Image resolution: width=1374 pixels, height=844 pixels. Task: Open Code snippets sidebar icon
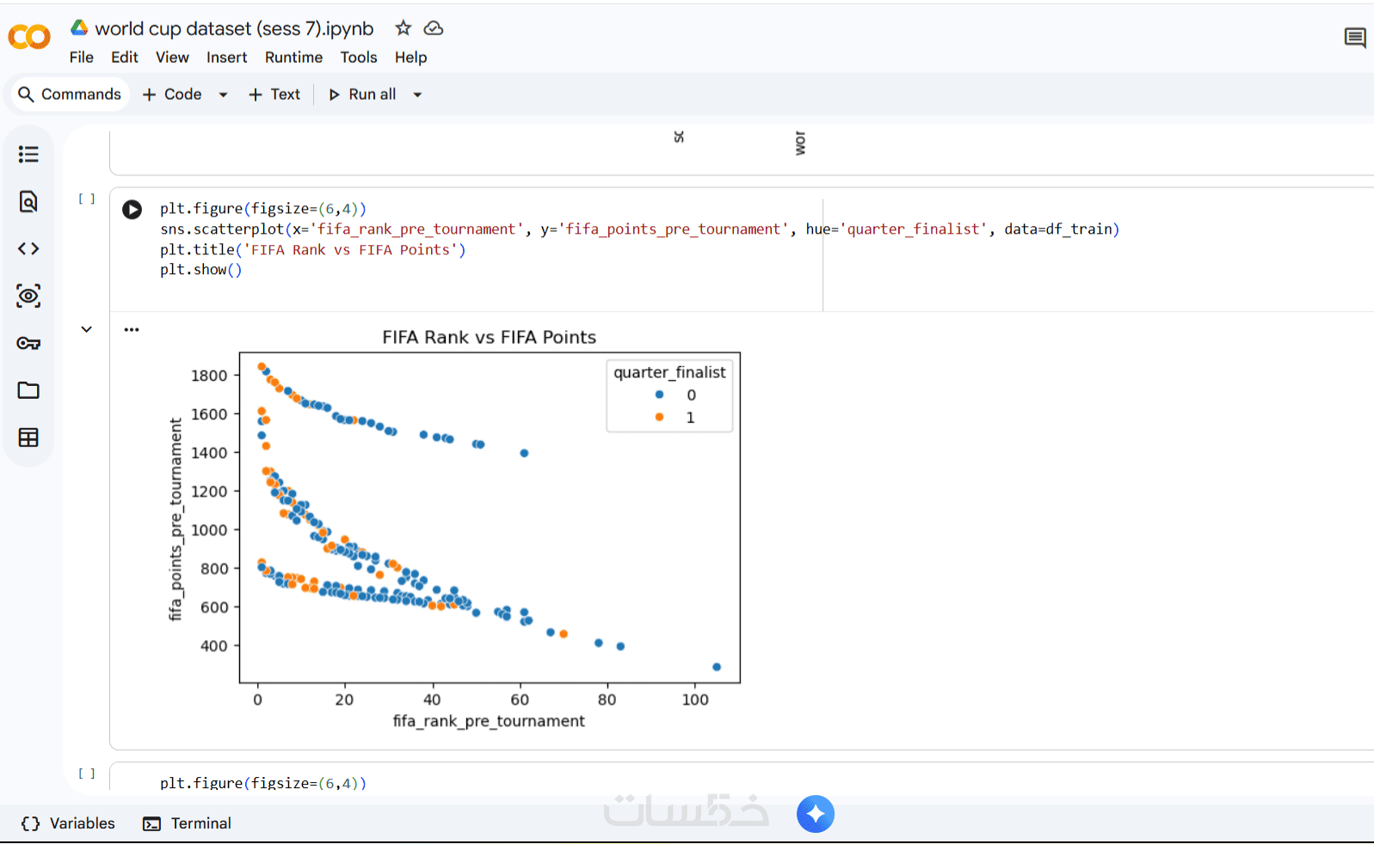(28, 249)
